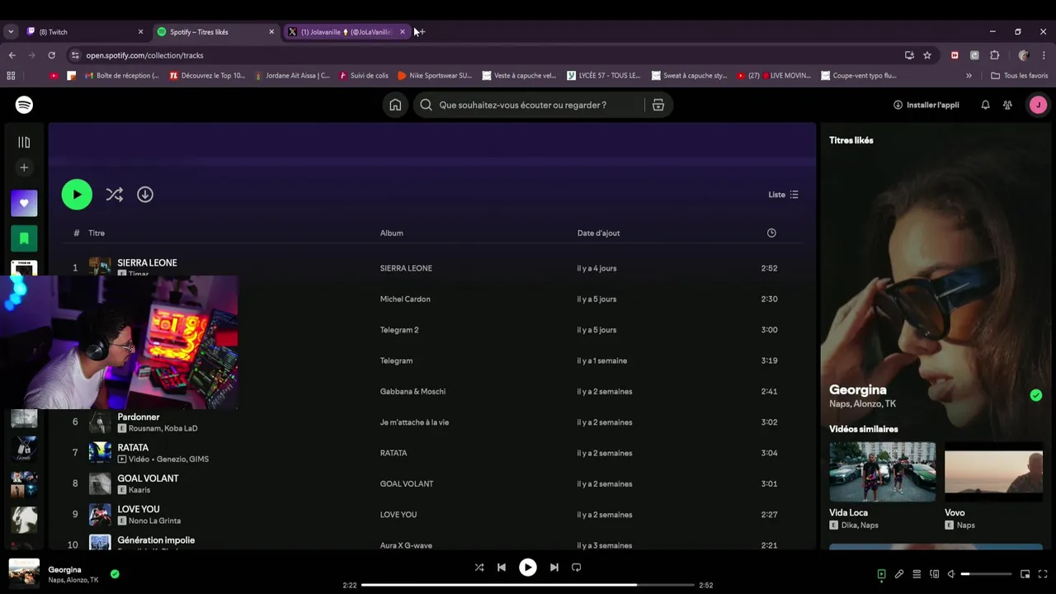Toggle Now Playing view icon
The width and height of the screenshot is (1056, 594).
pyautogui.click(x=881, y=574)
